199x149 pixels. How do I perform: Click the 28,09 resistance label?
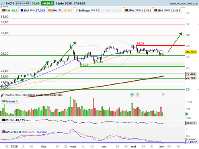coord(140,43)
